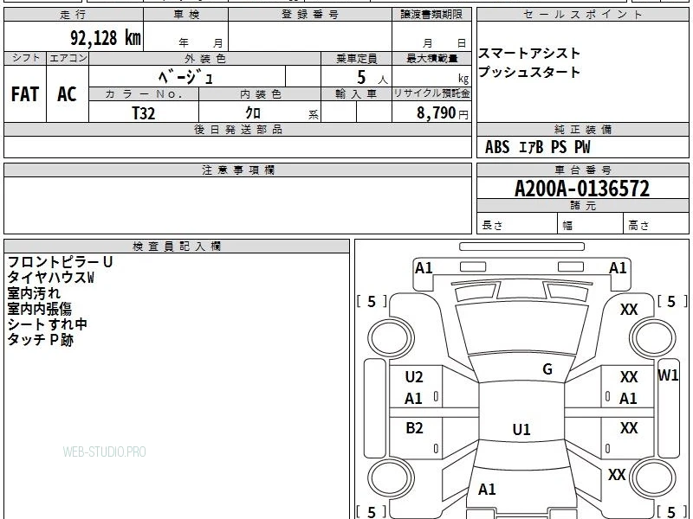Select the FAT shift value

pos(25,94)
